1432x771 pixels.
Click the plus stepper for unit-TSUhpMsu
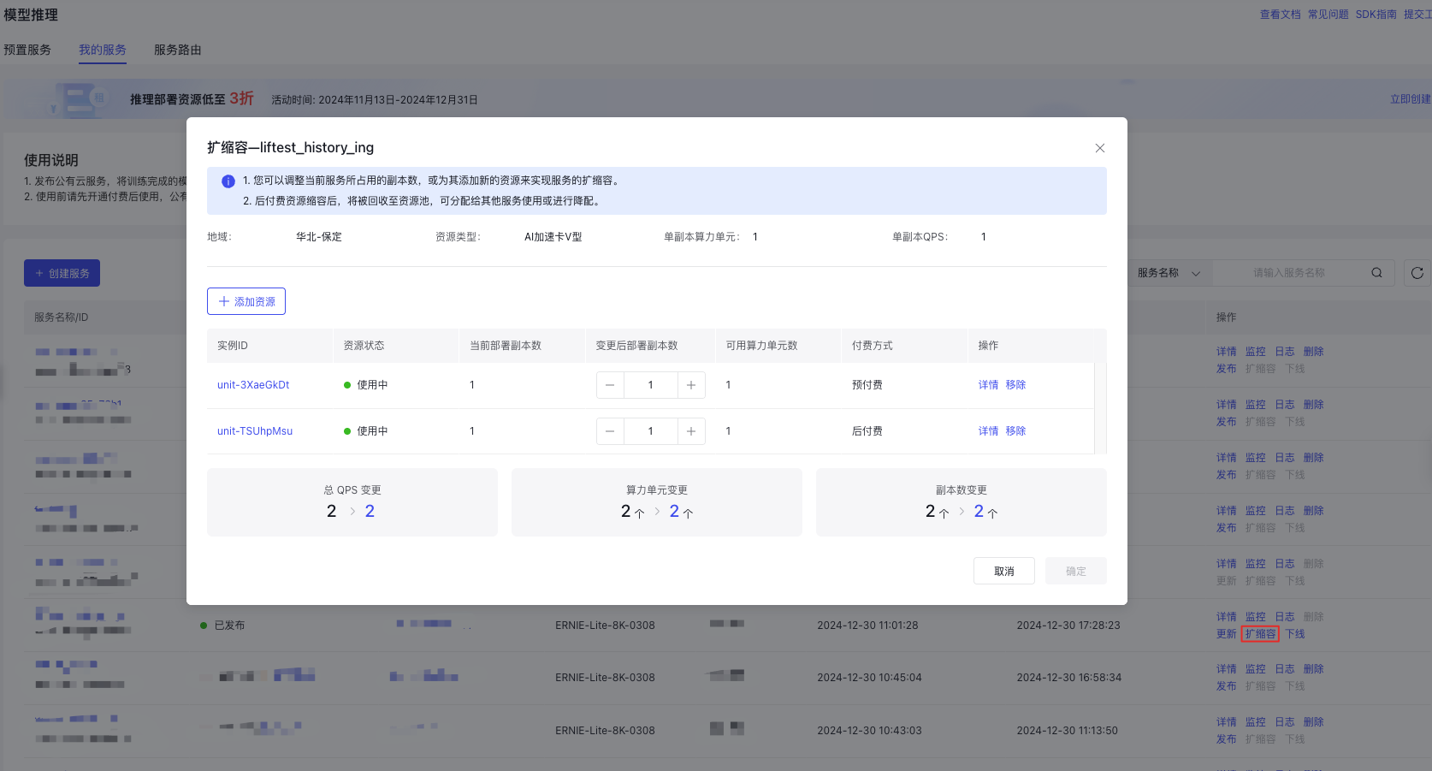pos(691,431)
